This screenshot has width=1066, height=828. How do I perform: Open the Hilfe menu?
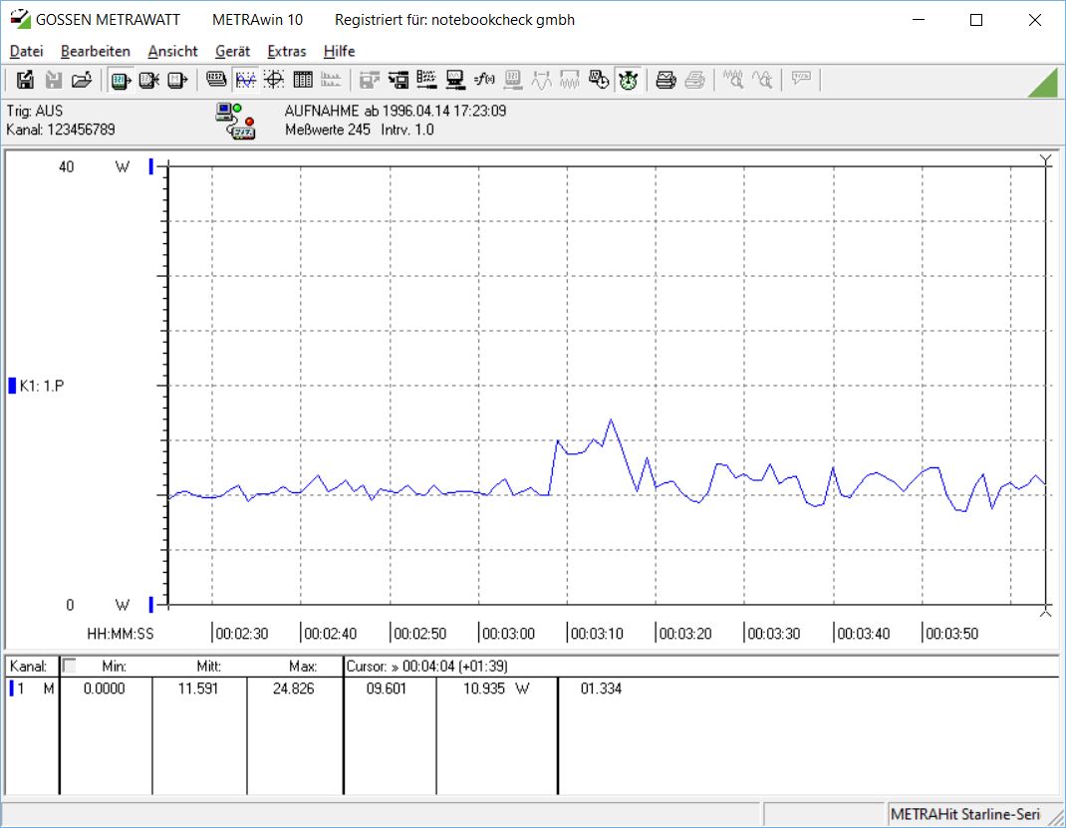click(340, 51)
